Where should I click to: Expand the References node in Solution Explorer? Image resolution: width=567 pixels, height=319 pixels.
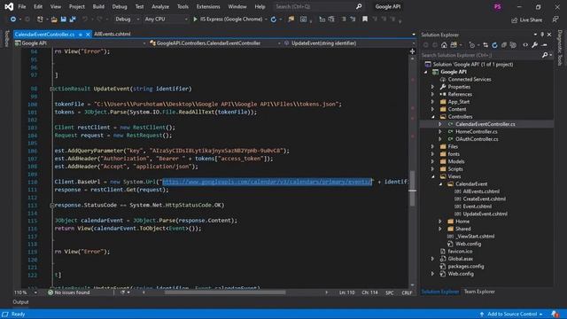coord(433,95)
